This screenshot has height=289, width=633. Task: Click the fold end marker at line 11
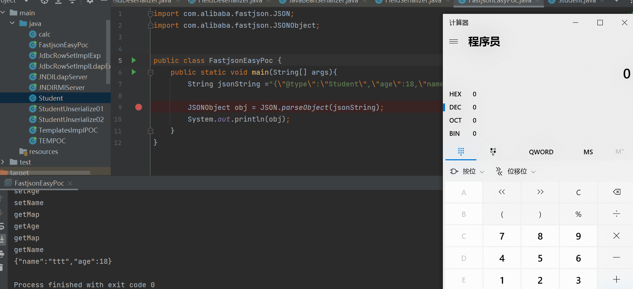click(150, 131)
